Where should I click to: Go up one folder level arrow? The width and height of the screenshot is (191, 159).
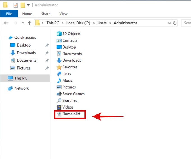pyautogui.click(x=30, y=23)
